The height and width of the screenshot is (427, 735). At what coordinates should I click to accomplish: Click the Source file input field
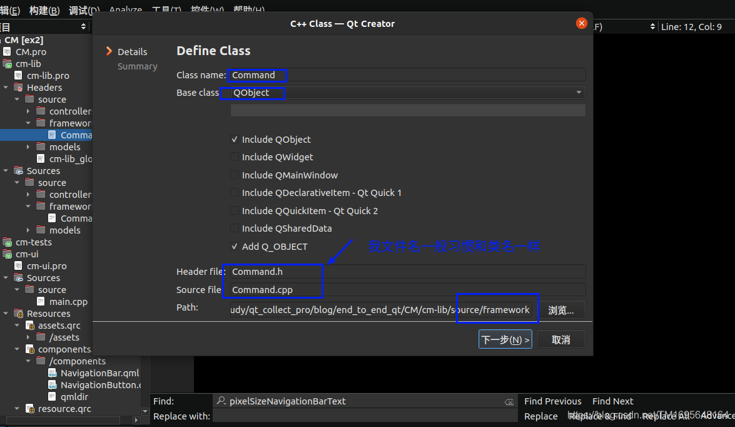(408, 290)
